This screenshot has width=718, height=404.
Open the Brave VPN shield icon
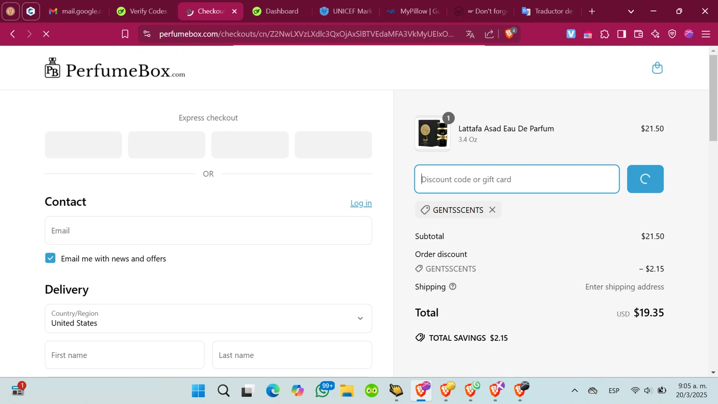(672, 34)
